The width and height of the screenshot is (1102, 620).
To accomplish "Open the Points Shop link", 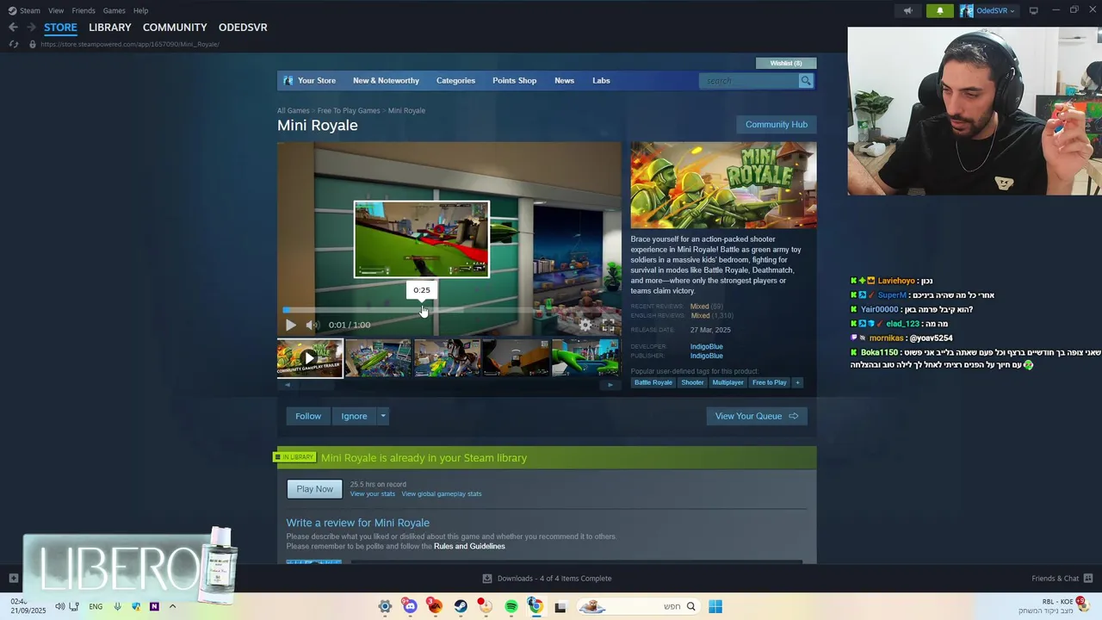I will pos(514,81).
